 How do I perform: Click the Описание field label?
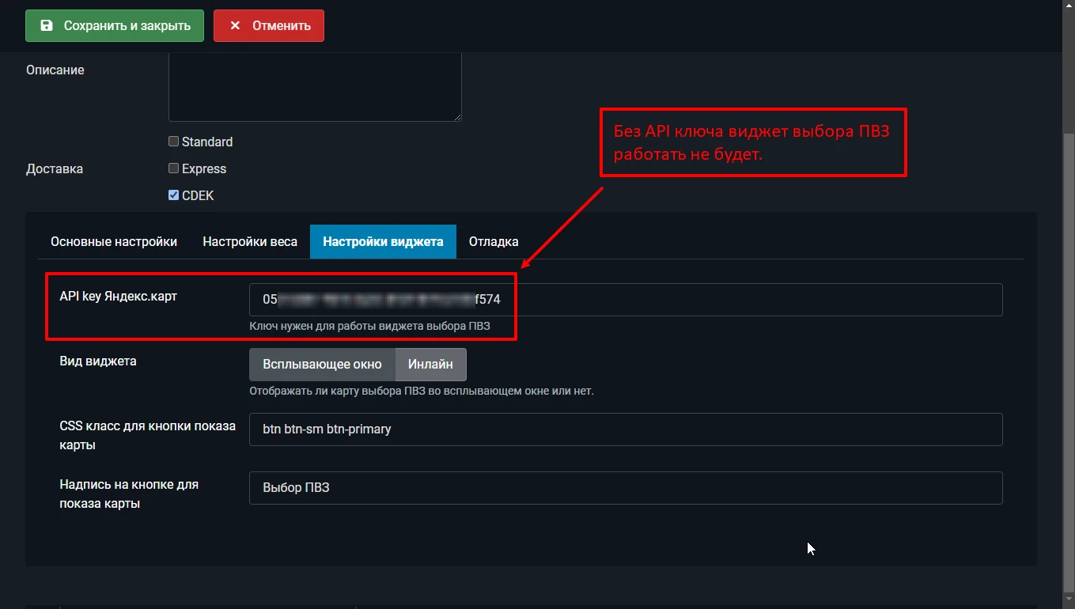55,70
